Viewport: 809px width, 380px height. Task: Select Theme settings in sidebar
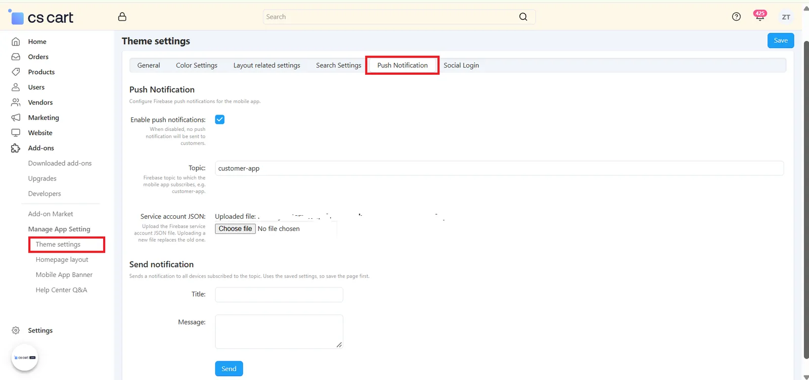58,244
